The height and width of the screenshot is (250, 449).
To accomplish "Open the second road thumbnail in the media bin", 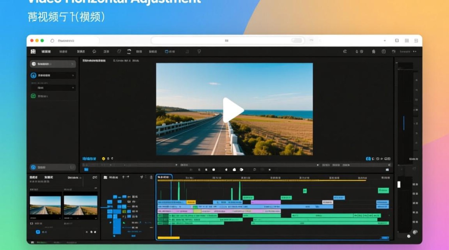I will click(81, 205).
